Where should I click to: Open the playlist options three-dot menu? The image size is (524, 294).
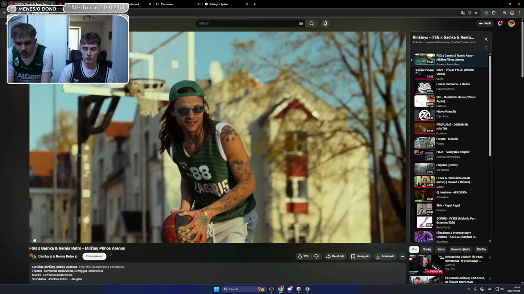[x=486, y=48]
